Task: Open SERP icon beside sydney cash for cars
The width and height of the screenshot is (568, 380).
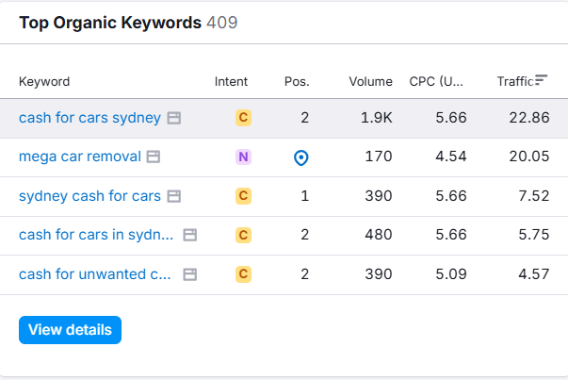Action: click(173, 196)
